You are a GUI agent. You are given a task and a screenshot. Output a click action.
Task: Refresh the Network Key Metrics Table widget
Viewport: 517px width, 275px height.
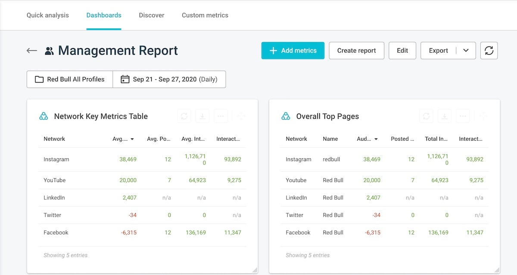coord(184,116)
